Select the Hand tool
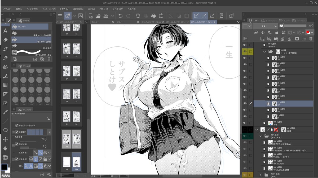The height and width of the screenshot is (178, 318). click(x=5, y=148)
